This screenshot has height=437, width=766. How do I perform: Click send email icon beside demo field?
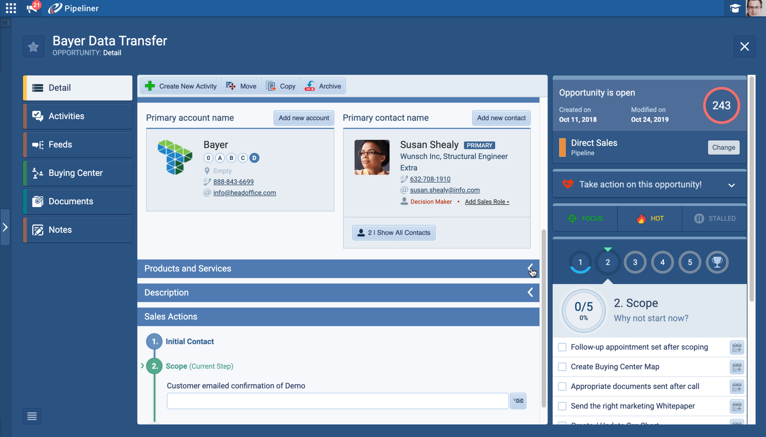[518, 401]
